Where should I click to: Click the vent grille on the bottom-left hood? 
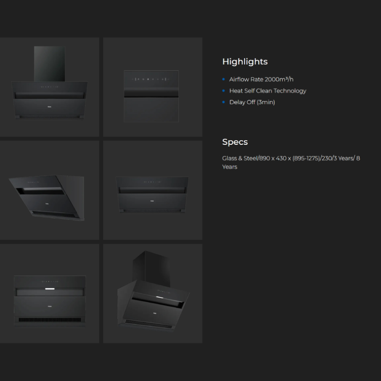point(50,320)
